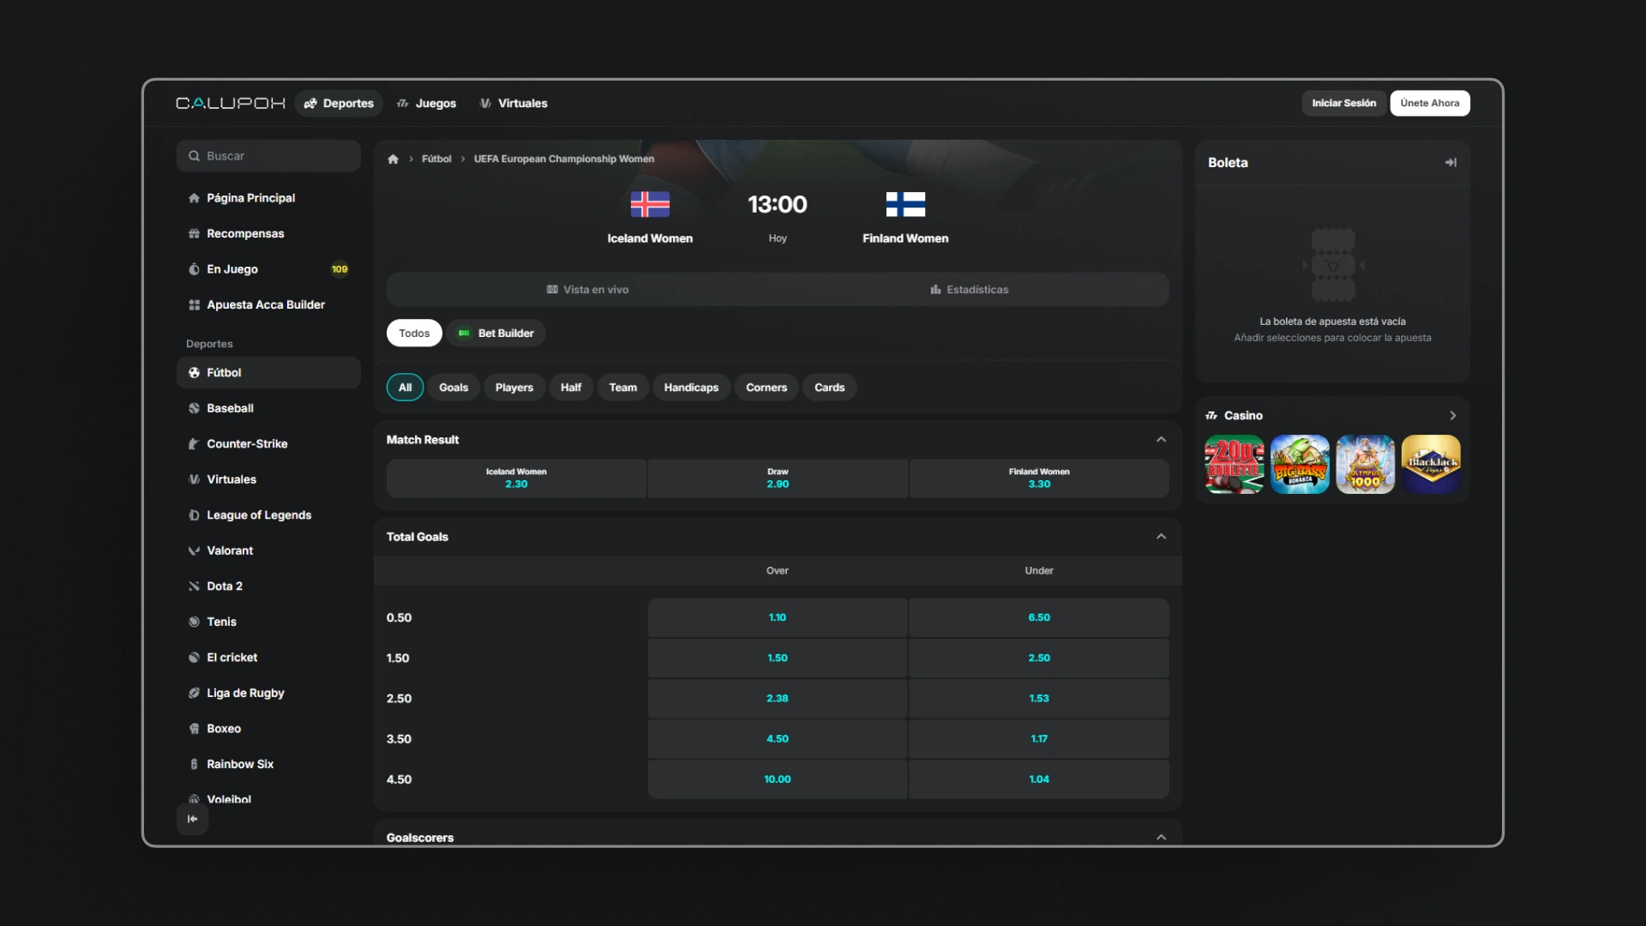The height and width of the screenshot is (926, 1646).
Task: Click the Buscar search field
Action: coord(268,156)
